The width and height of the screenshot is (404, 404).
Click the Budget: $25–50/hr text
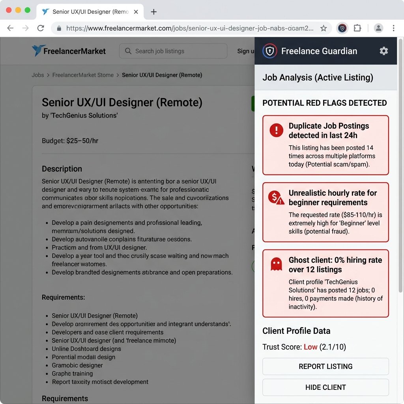point(70,141)
